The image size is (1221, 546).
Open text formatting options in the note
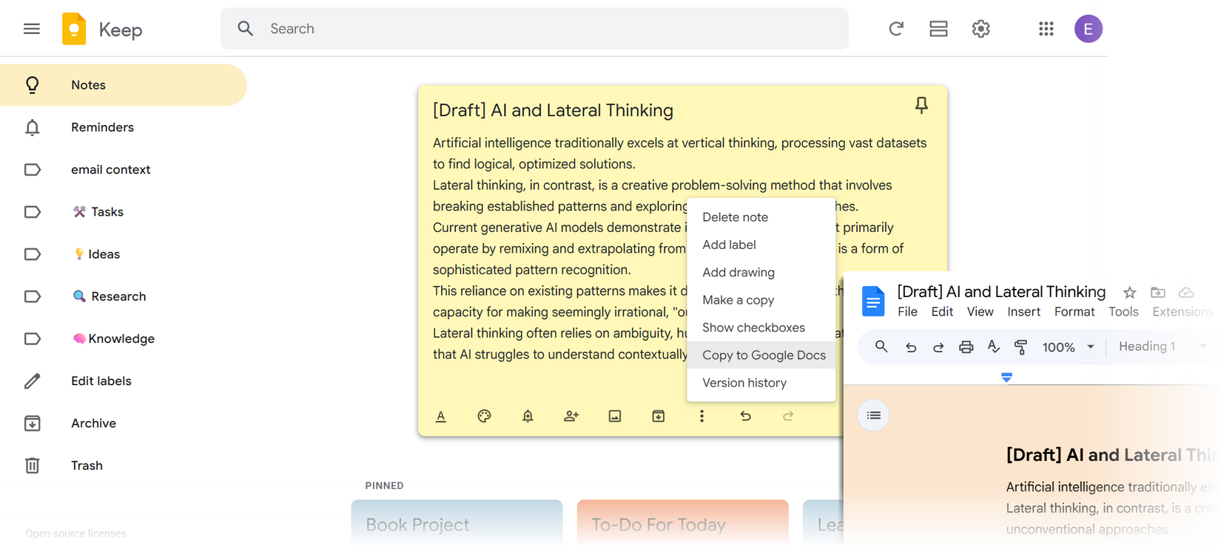440,416
